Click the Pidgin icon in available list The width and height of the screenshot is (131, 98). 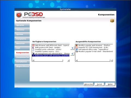click(33, 47)
